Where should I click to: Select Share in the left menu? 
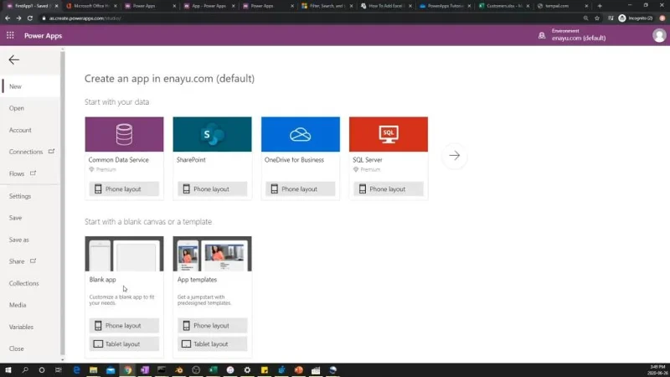(x=30, y=261)
